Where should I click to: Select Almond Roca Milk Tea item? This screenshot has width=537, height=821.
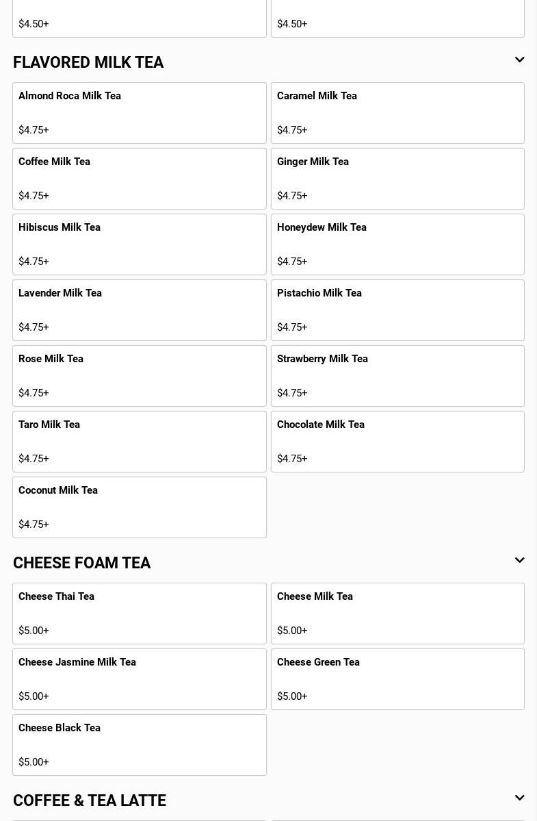tap(139, 113)
